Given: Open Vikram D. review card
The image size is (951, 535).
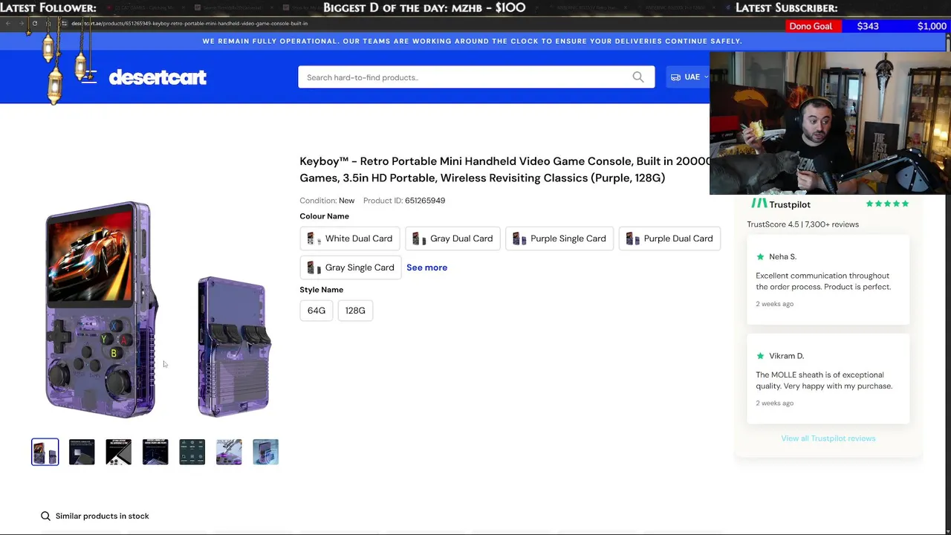Looking at the screenshot, I should pos(828,379).
